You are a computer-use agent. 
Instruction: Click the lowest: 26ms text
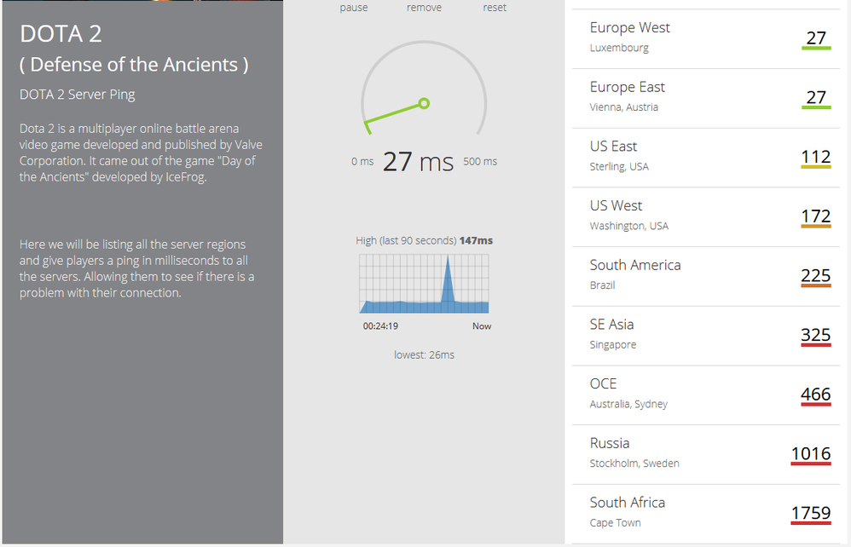coord(424,354)
